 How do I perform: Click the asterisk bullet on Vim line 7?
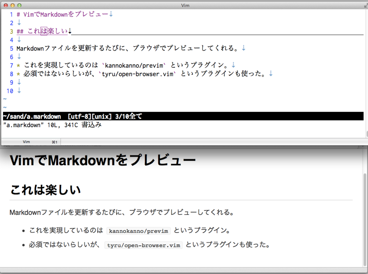point(18,66)
